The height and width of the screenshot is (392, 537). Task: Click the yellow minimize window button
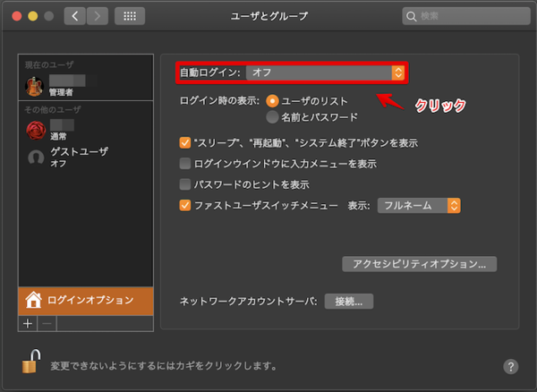33,16
